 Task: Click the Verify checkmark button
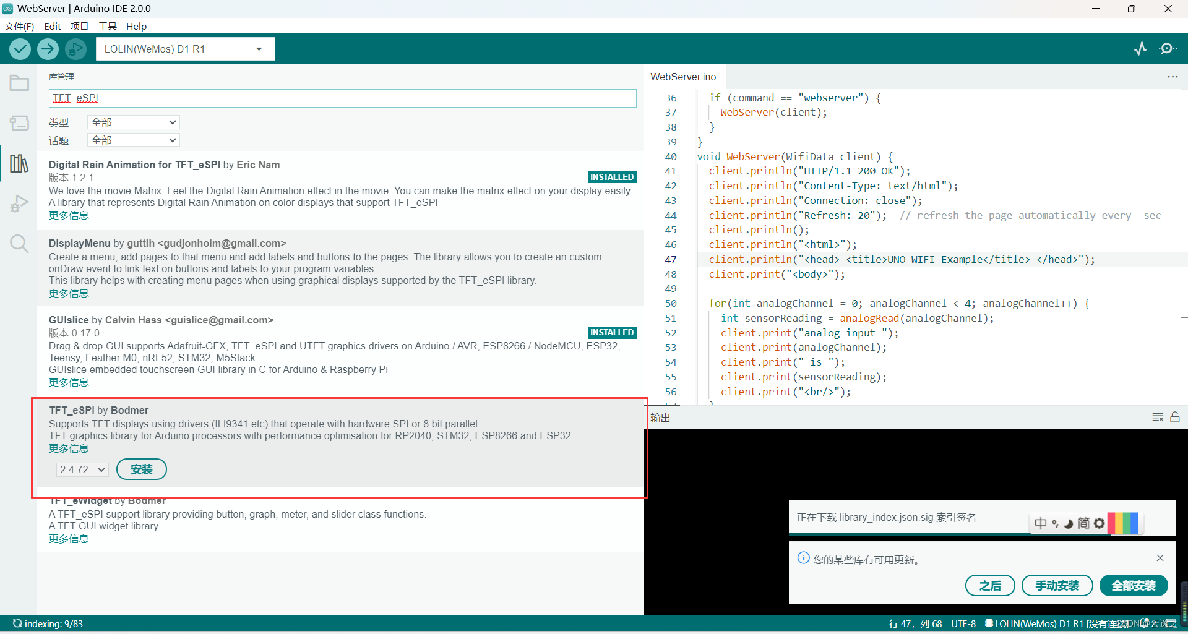pyautogui.click(x=20, y=49)
